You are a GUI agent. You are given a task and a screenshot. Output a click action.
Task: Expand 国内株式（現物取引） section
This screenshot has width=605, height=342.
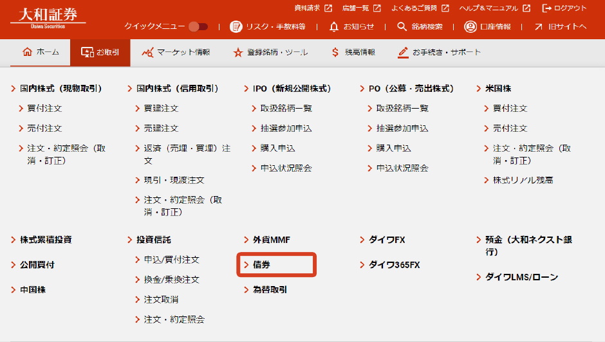[x=60, y=89]
